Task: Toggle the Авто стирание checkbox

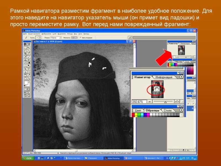Action: click(81, 38)
